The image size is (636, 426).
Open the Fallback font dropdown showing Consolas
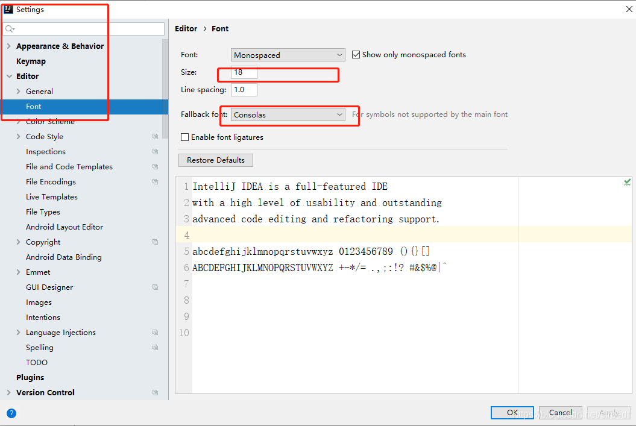pos(288,114)
